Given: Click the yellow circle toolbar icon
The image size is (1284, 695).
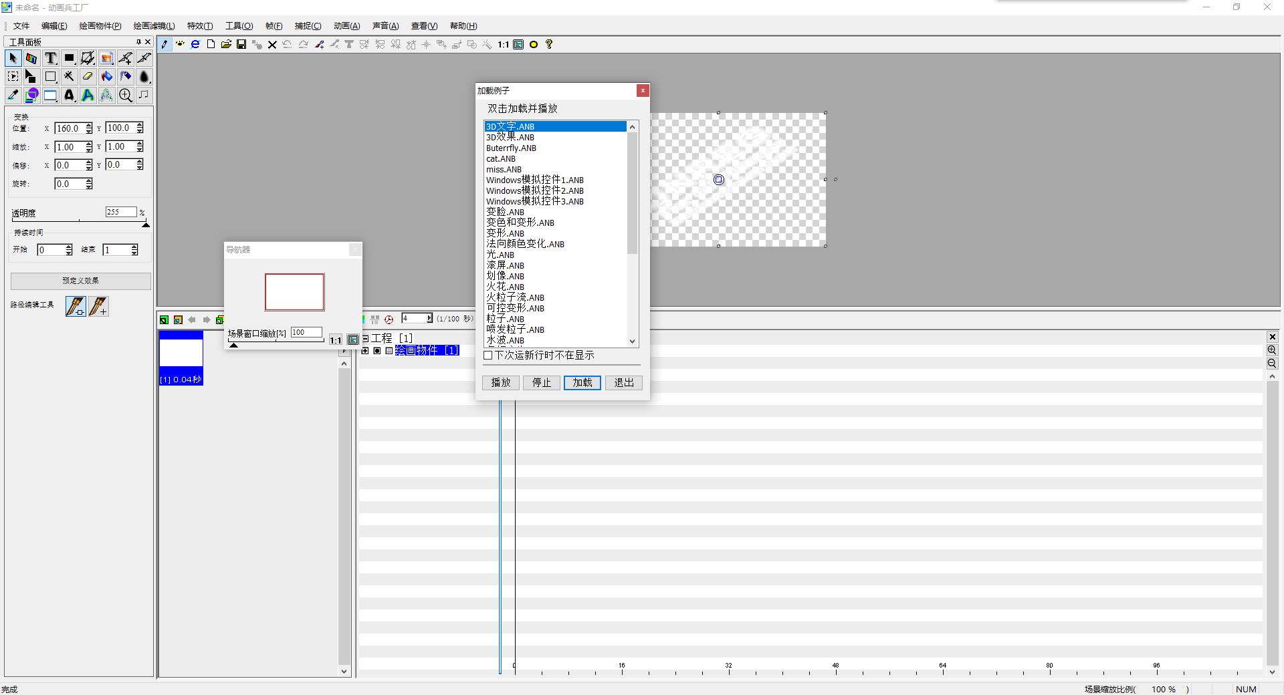Looking at the screenshot, I should click(534, 44).
